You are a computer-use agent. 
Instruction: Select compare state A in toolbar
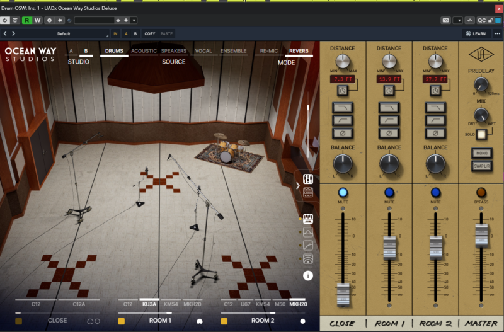coord(126,34)
